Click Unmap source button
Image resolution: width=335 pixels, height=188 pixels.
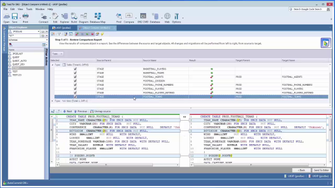click(100, 111)
